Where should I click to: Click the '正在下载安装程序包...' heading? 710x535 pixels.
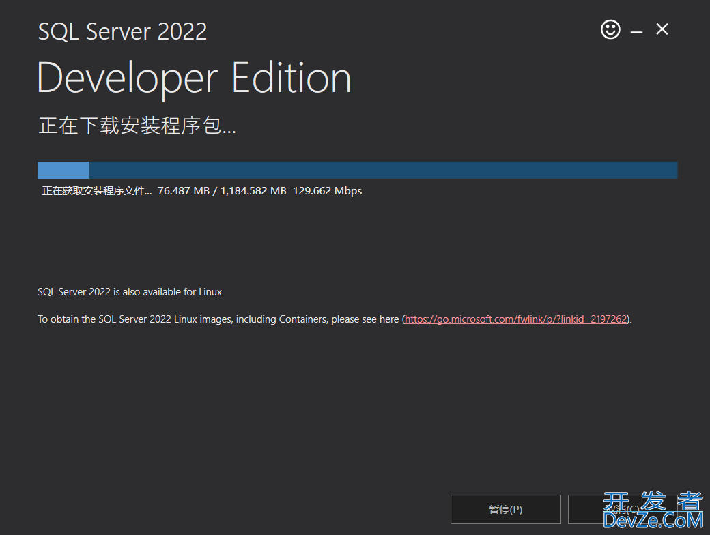137,126
